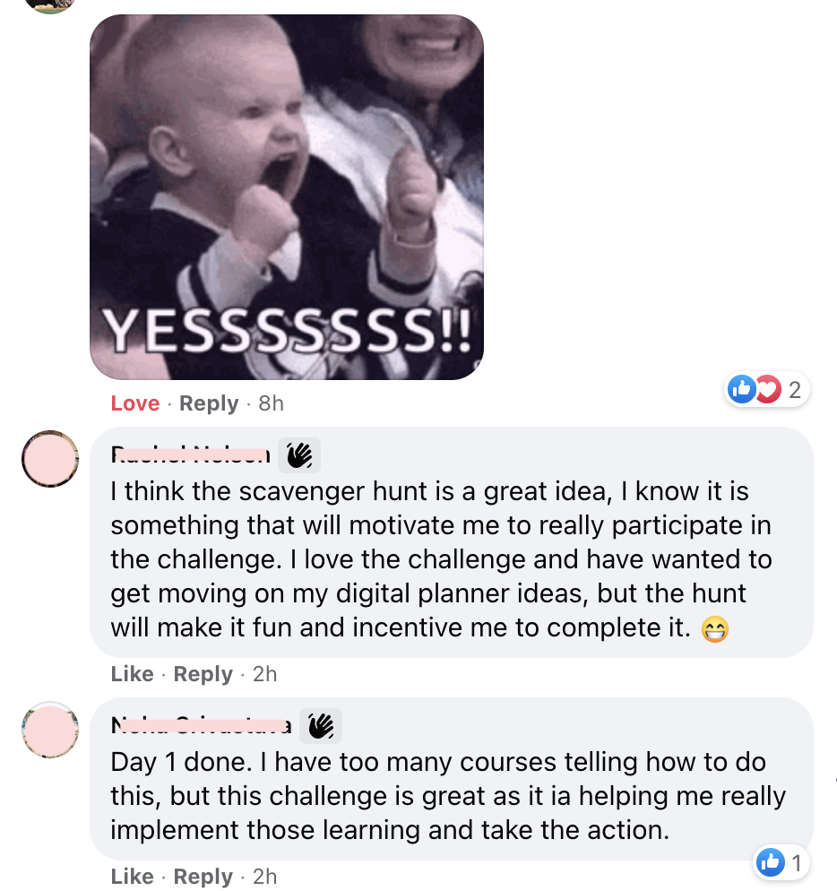Reply to the Day 1 done comment
Viewport: 837px width, 891px height.
[x=203, y=877]
